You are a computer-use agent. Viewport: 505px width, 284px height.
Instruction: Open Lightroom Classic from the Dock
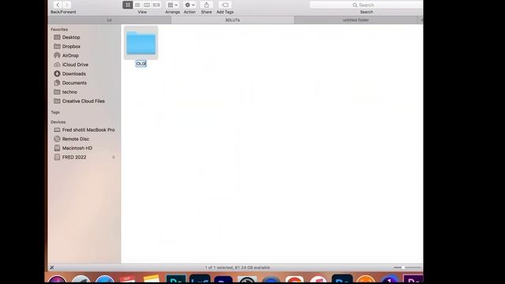pos(200,278)
